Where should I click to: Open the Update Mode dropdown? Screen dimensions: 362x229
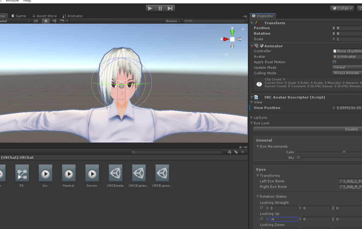click(347, 67)
